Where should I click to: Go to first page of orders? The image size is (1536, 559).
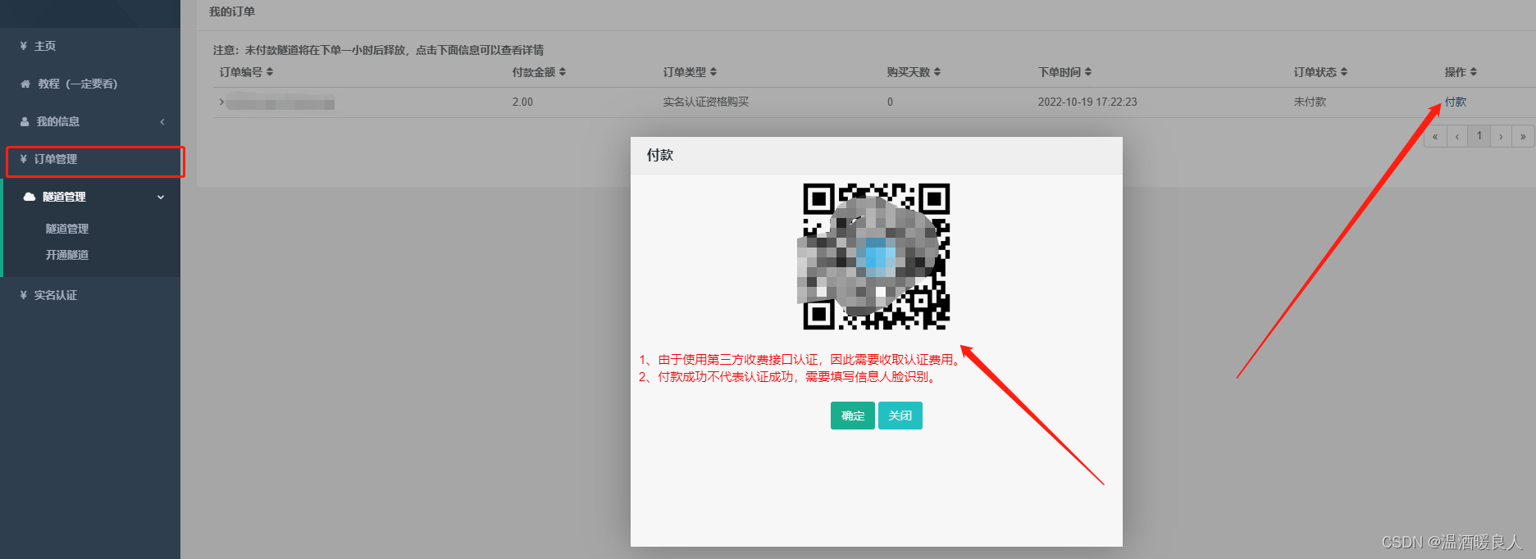point(1435,136)
